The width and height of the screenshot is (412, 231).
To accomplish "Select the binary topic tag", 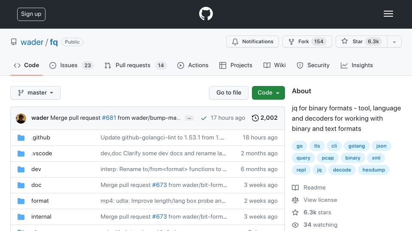I will coord(353,158).
